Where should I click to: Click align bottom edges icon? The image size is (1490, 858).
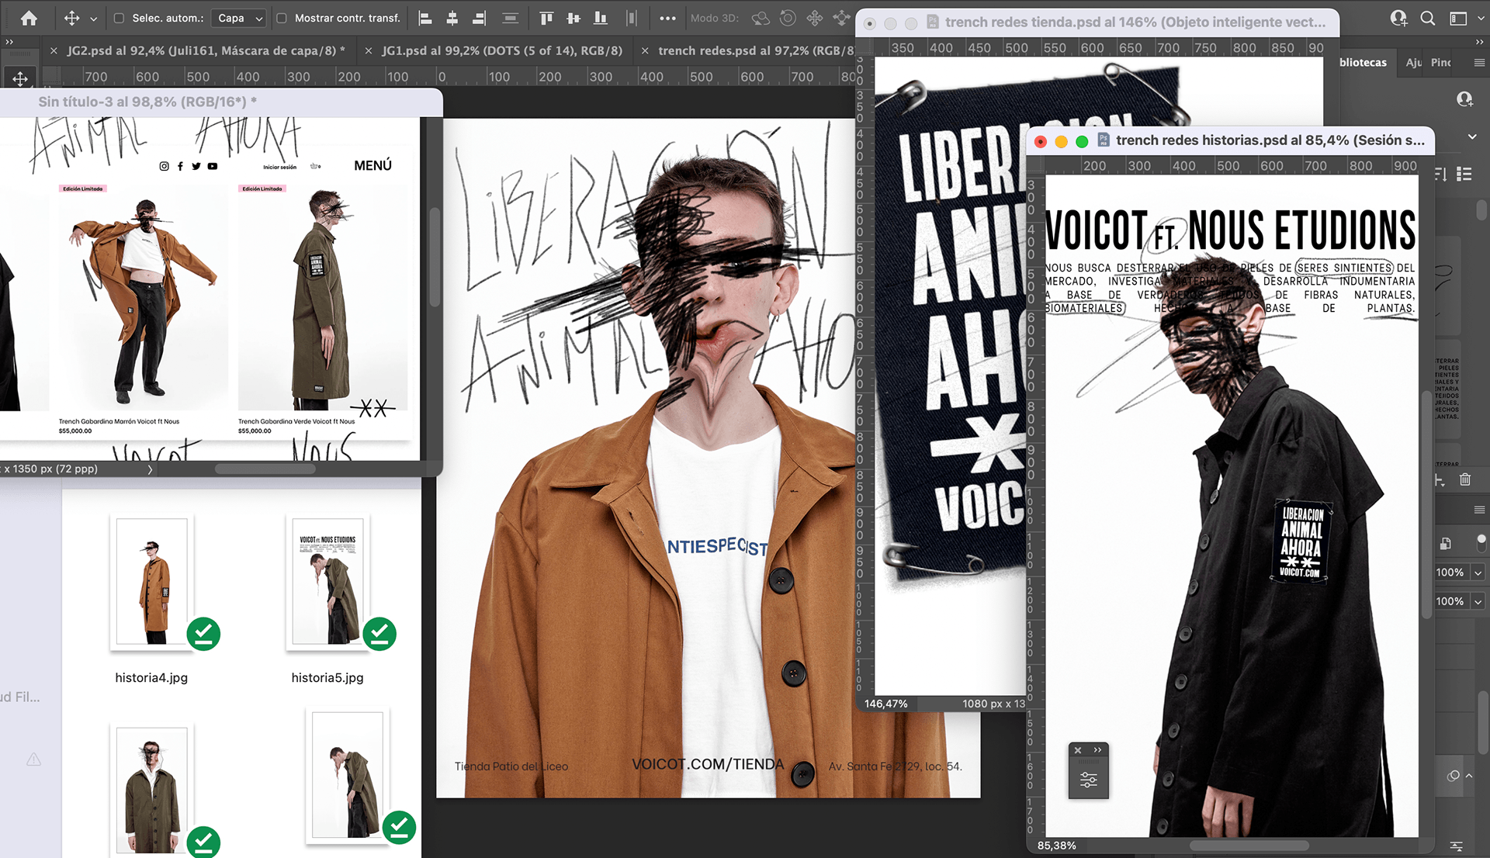(601, 18)
